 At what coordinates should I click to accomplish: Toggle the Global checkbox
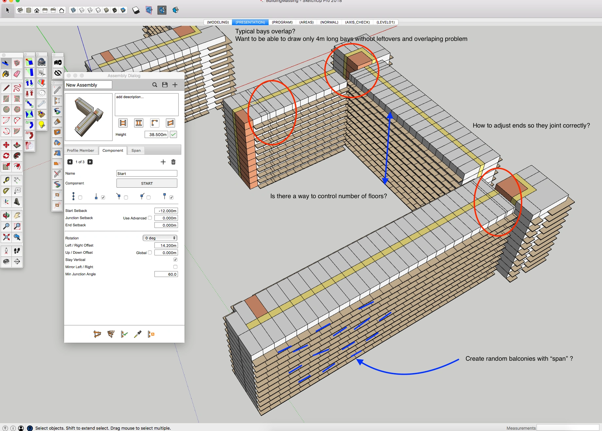coord(150,252)
